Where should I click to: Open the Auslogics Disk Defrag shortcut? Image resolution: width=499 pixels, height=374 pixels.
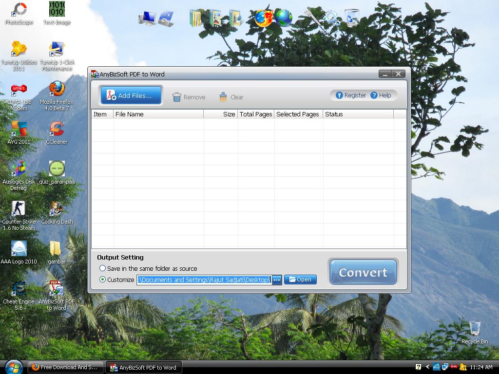(x=19, y=176)
